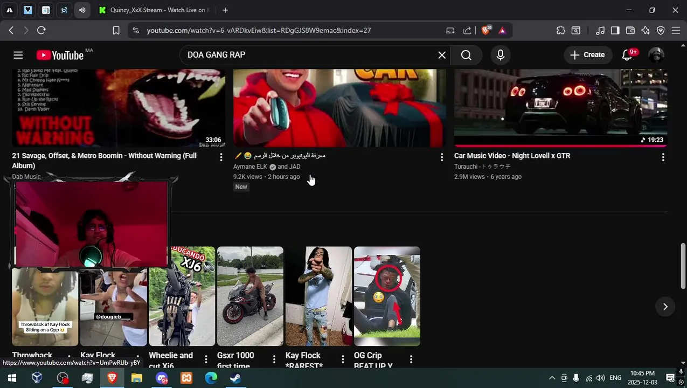The height and width of the screenshot is (388, 687).
Task: Open options for Gsxr 1000 short
Action: (274, 359)
